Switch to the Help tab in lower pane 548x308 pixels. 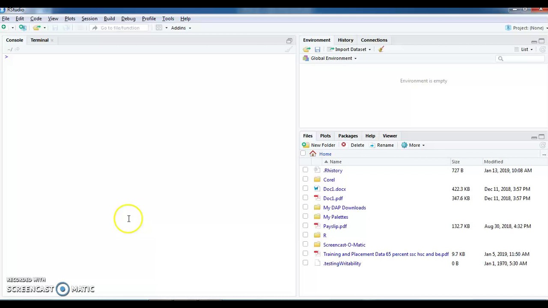370,136
